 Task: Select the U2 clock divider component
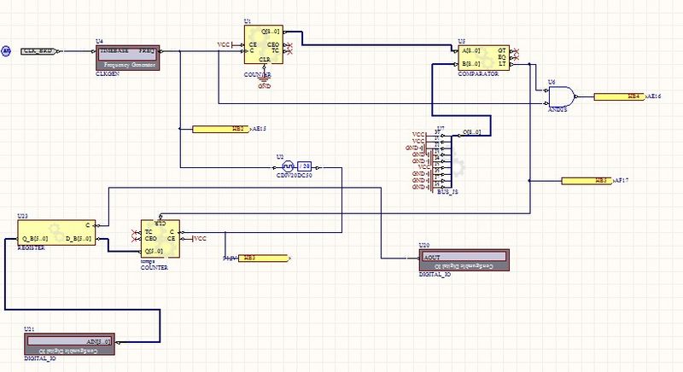click(x=297, y=166)
